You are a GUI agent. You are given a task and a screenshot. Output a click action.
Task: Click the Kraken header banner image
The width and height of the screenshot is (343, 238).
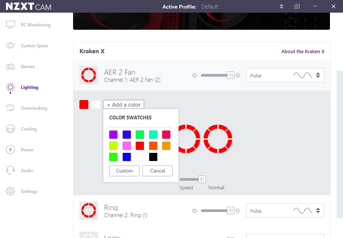point(201,21)
